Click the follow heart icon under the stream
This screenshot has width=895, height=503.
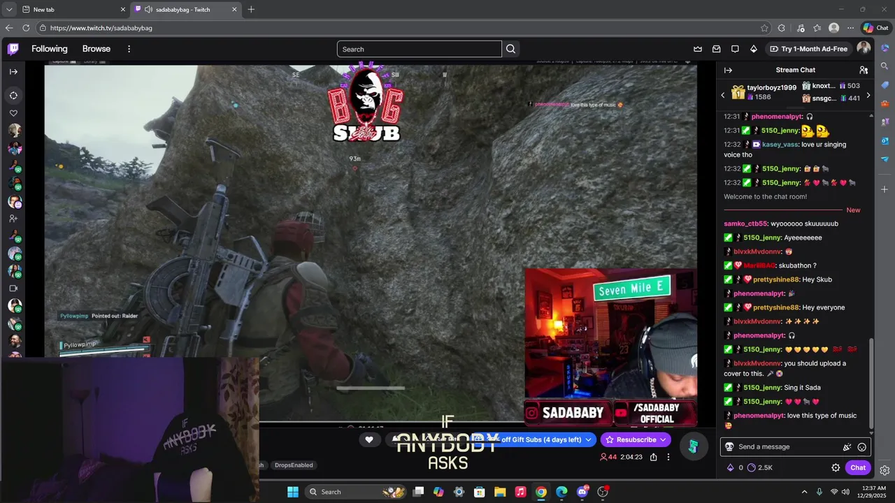click(x=369, y=439)
